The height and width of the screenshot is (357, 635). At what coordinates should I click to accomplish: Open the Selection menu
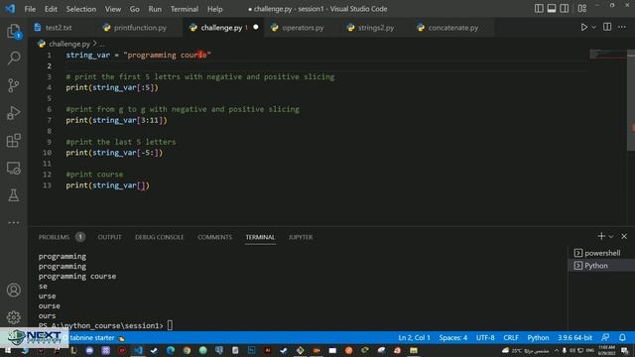pos(81,9)
